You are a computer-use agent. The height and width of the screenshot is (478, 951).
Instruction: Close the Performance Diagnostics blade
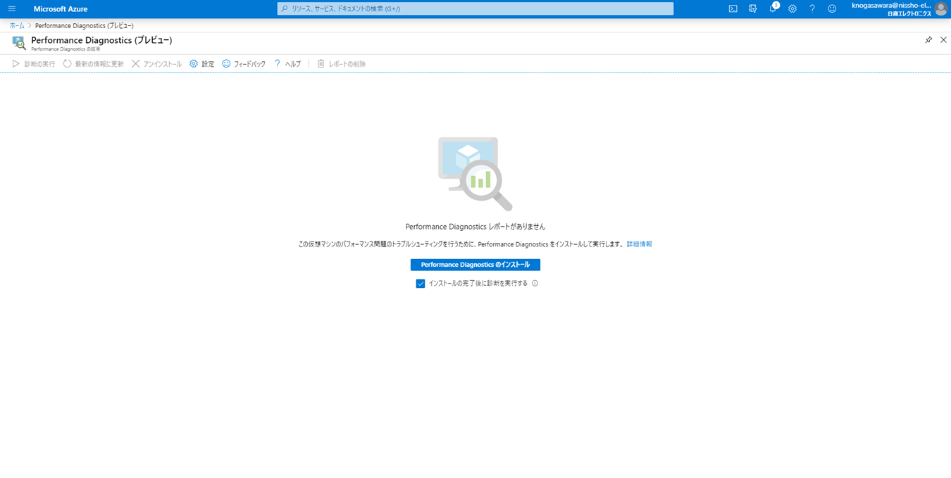(x=943, y=40)
